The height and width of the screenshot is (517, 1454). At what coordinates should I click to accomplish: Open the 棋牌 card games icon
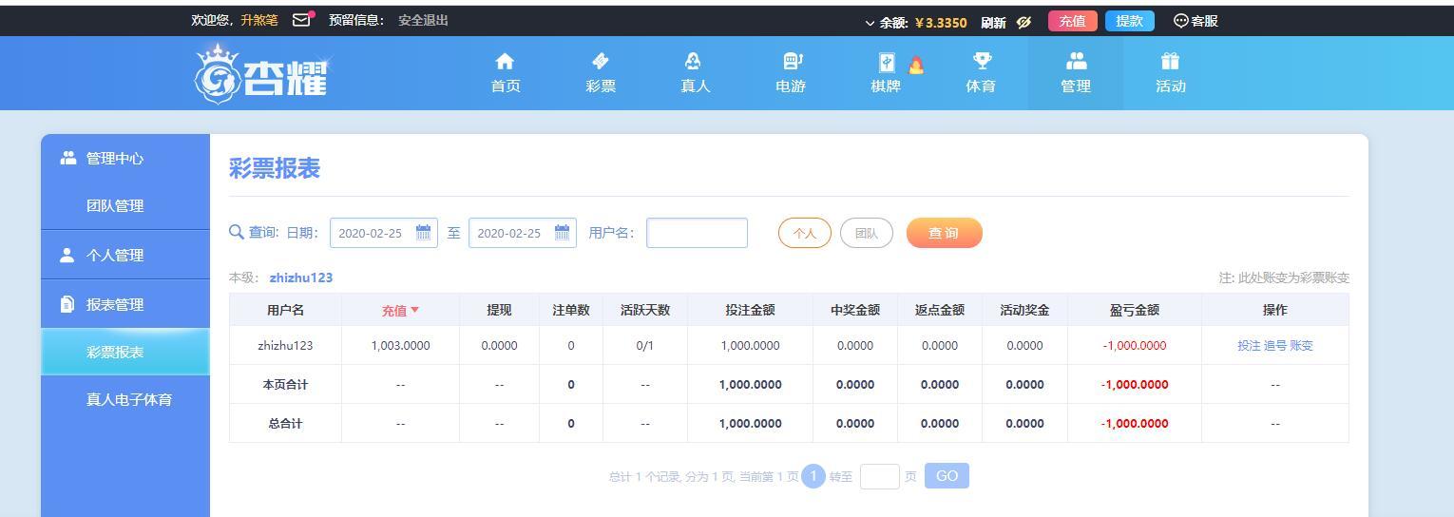tap(886, 64)
